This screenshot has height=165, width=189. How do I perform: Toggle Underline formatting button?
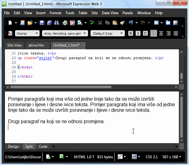click(145, 33)
